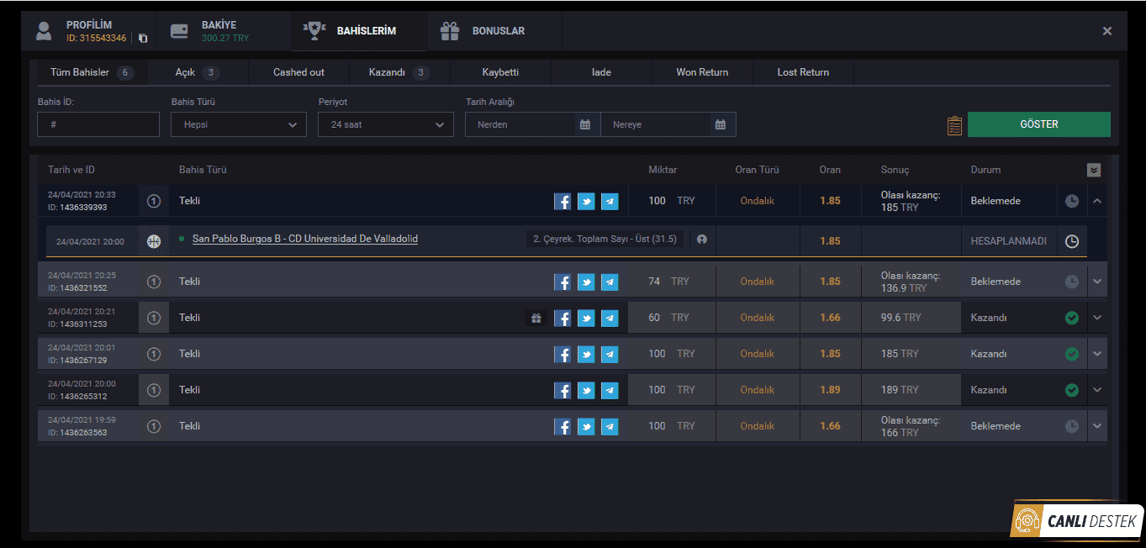Screen dimensions: 1146x548
Task: Close the bets panel with the X
Action: coord(1107,31)
